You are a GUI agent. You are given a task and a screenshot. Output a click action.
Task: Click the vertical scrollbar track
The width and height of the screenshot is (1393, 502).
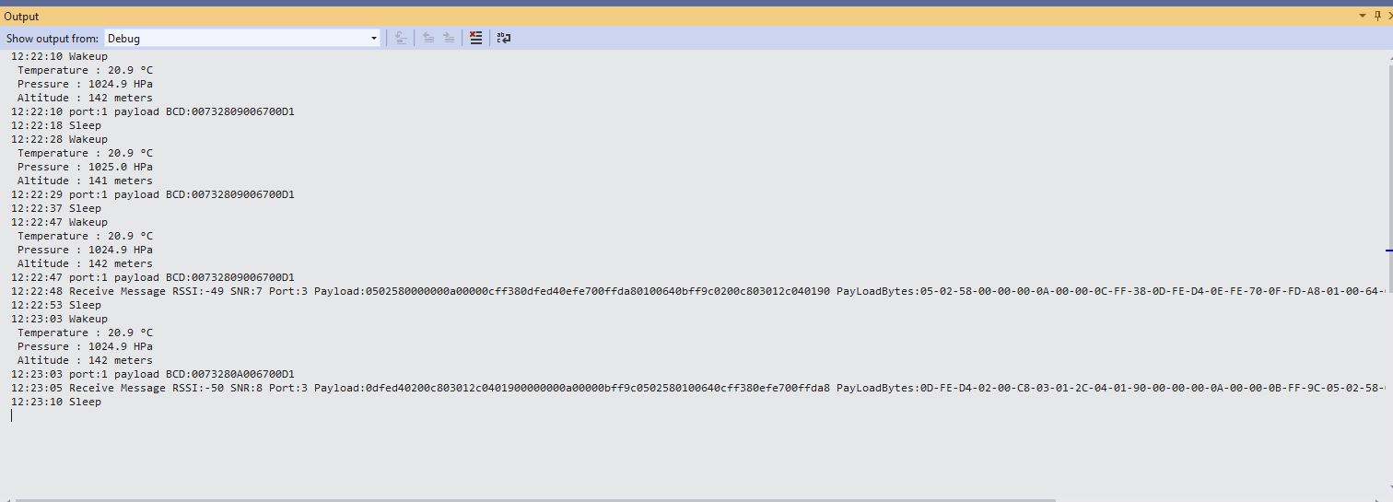(1388, 368)
